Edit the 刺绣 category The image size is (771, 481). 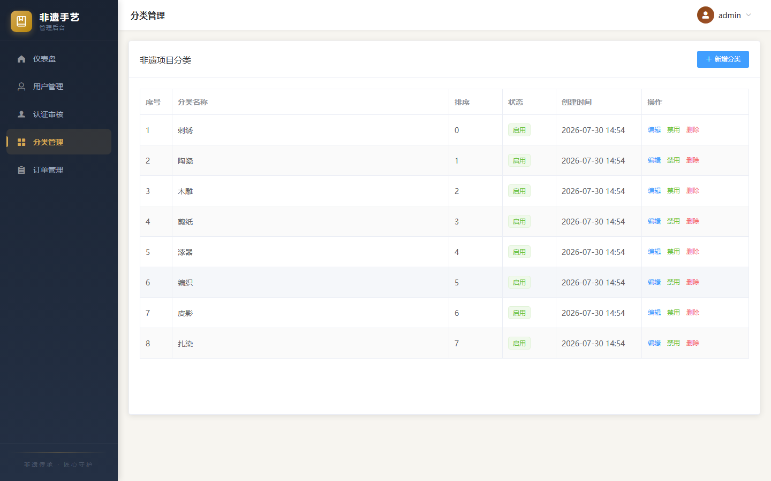pyautogui.click(x=654, y=130)
